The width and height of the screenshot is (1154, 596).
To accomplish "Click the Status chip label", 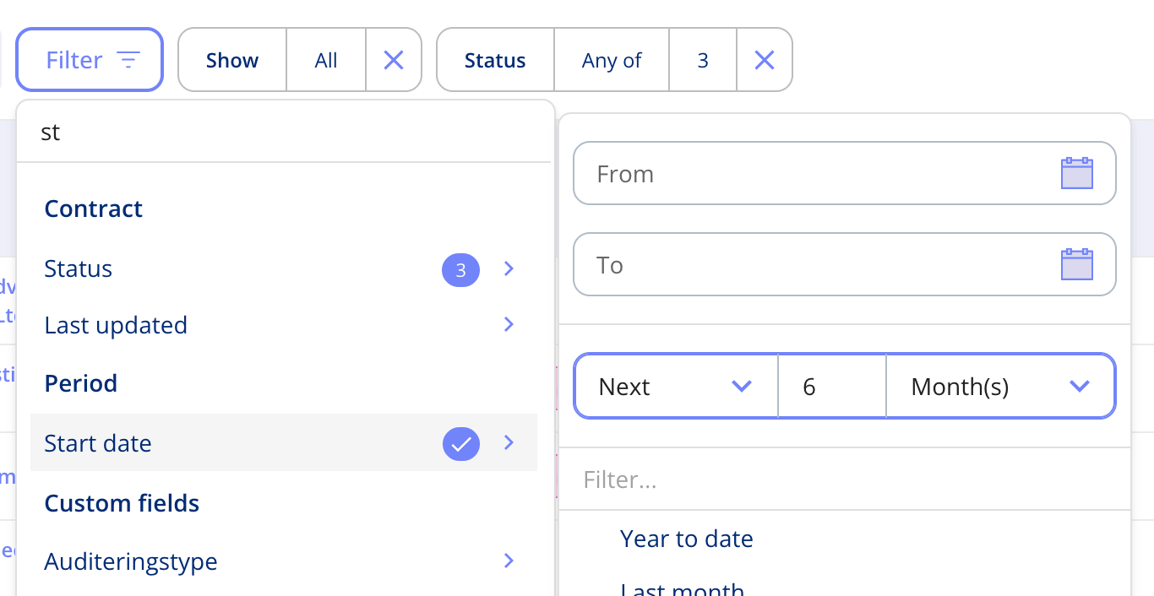I will [495, 60].
